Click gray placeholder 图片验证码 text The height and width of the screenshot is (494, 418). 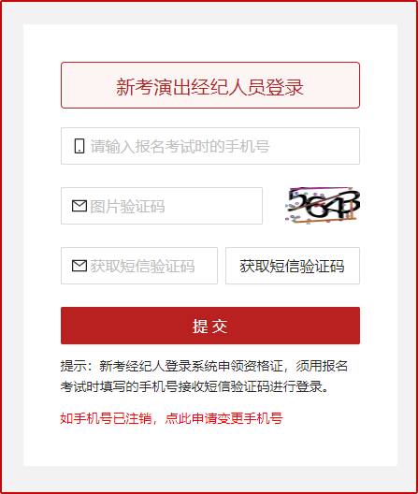tap(127, 207)
